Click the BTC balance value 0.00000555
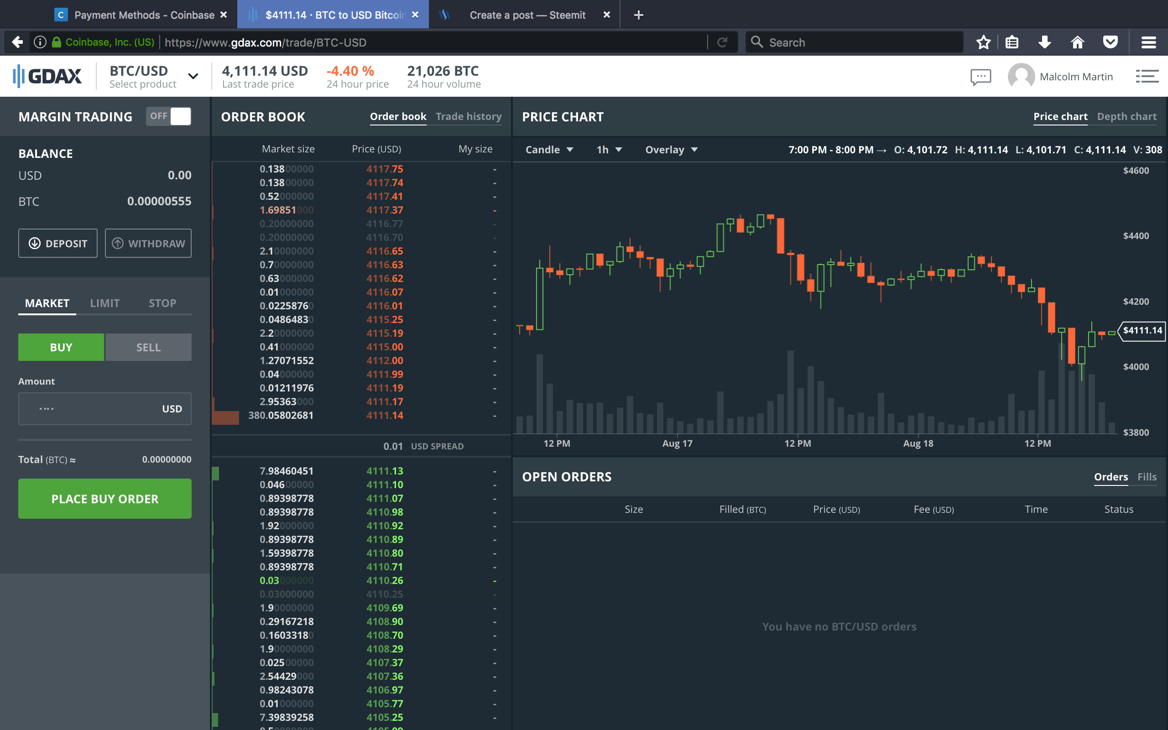The height and width of the screenshot is (730, 1168). pyautogui.click(x=159, y=201)
